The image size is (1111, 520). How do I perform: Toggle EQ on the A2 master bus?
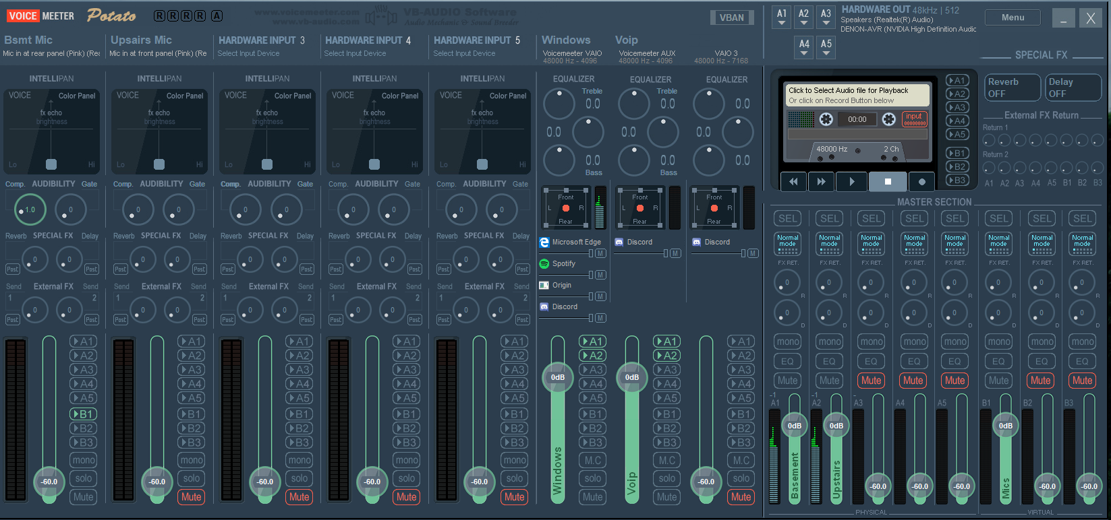pos(829,361)
